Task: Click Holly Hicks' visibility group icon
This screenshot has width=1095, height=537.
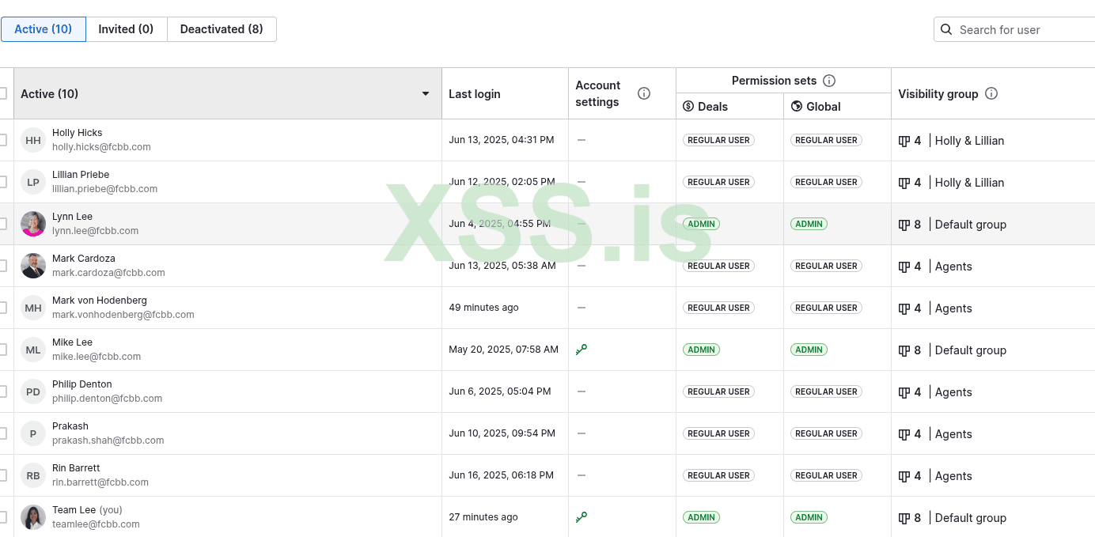Action: coord(904,141)
